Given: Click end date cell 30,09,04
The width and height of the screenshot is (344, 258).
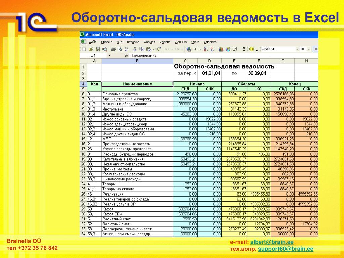Looking at the screenshot, I should (x=259, y=73).
